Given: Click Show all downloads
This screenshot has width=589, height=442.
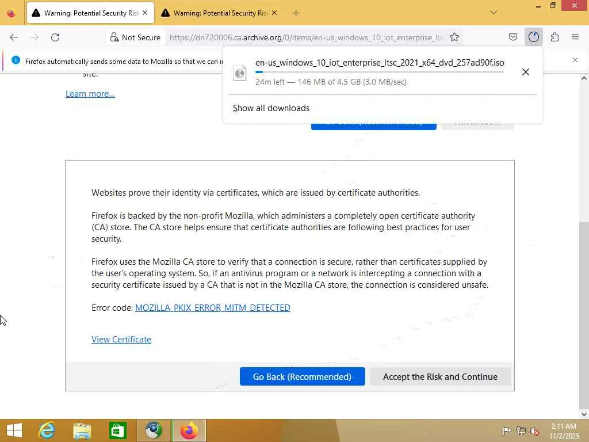Looking at the screenshot, I should coord(271,108).
